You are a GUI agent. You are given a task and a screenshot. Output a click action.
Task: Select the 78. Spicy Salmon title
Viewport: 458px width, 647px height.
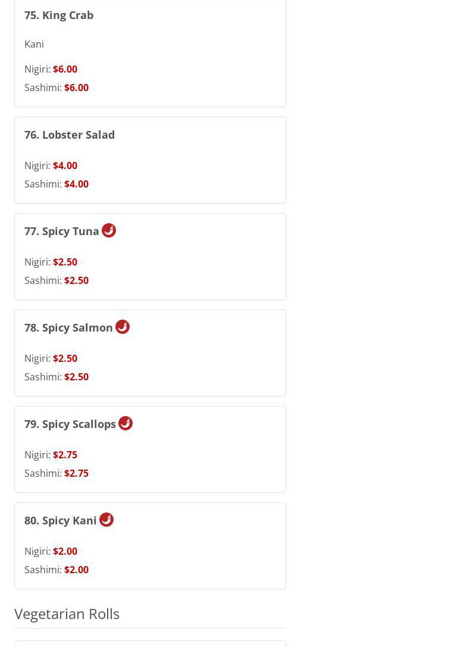[68, 327]
